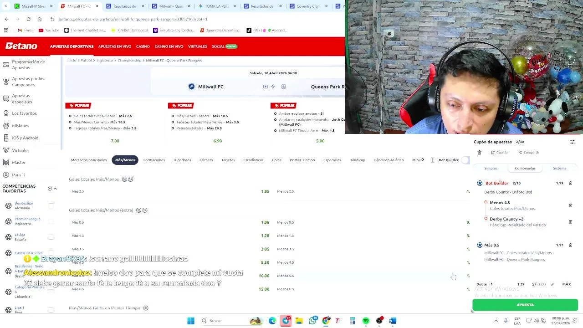Open Spotify from the taskbar

tap(366, 321)
